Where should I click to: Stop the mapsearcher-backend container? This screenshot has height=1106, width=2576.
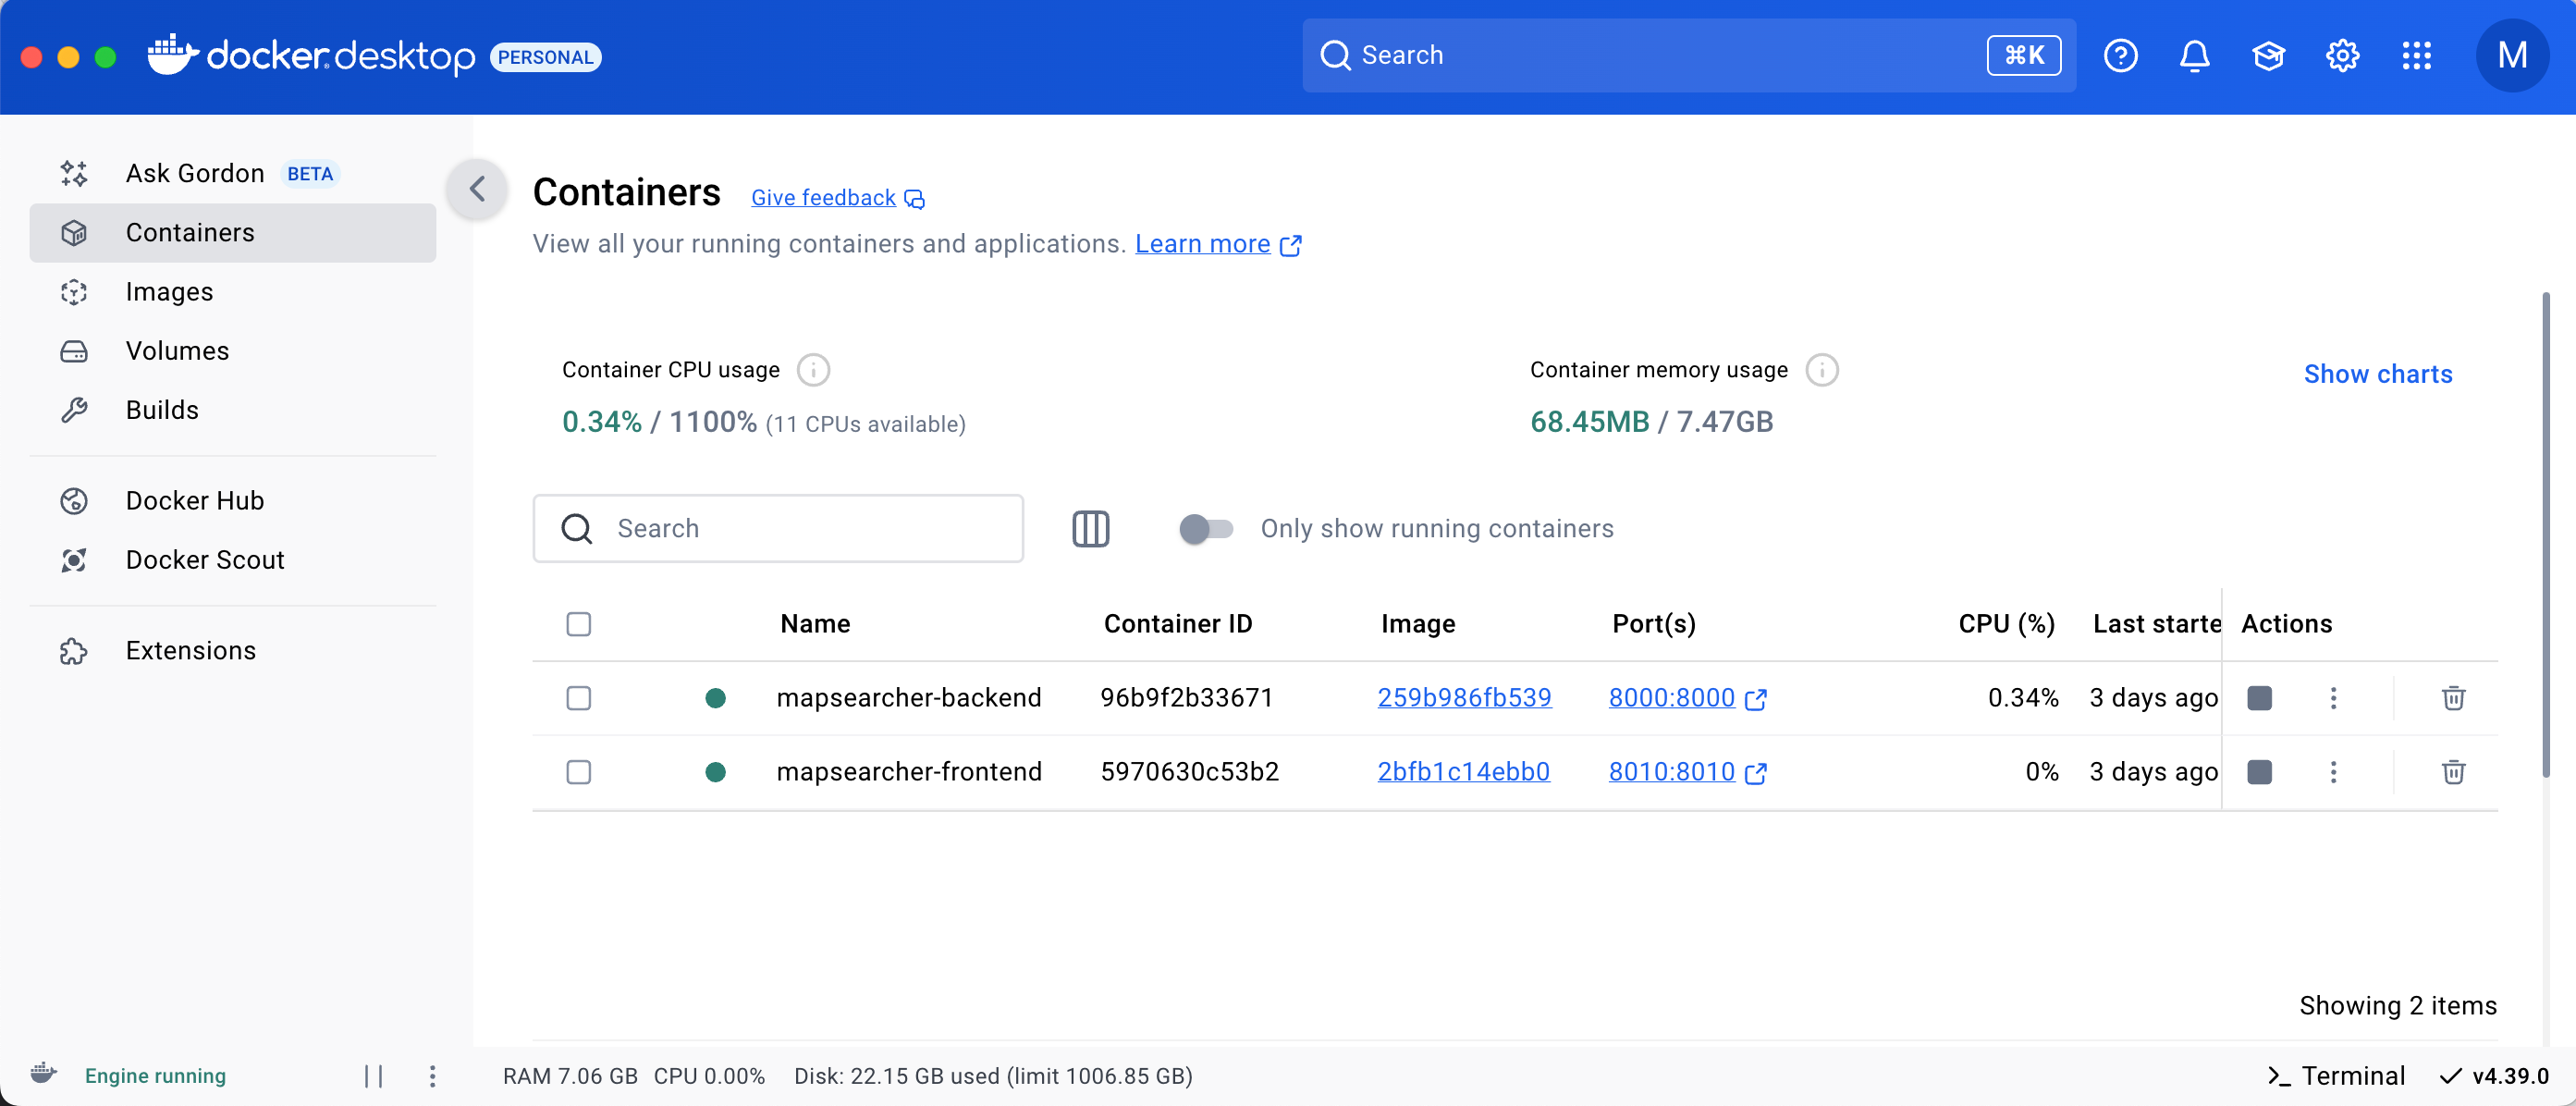coord(2259,697)
